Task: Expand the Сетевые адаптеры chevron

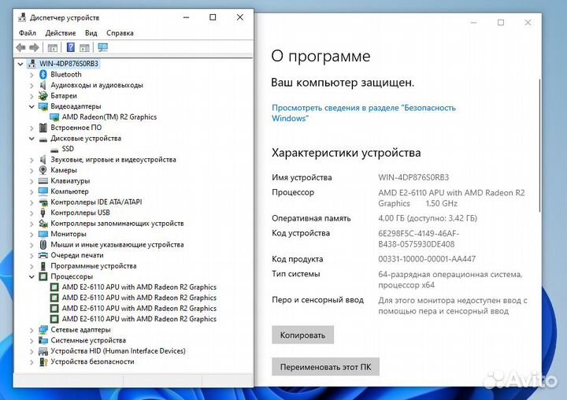Action: [31, 330]
